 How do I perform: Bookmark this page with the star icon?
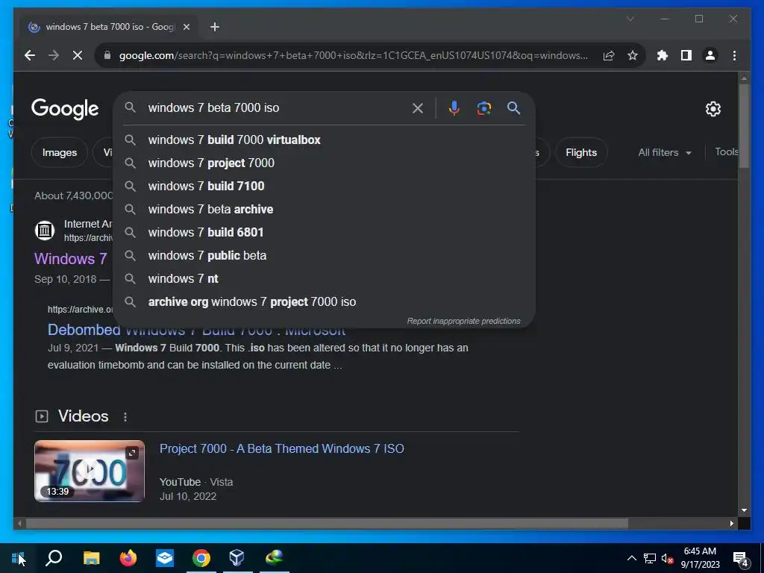click(633, 55)
